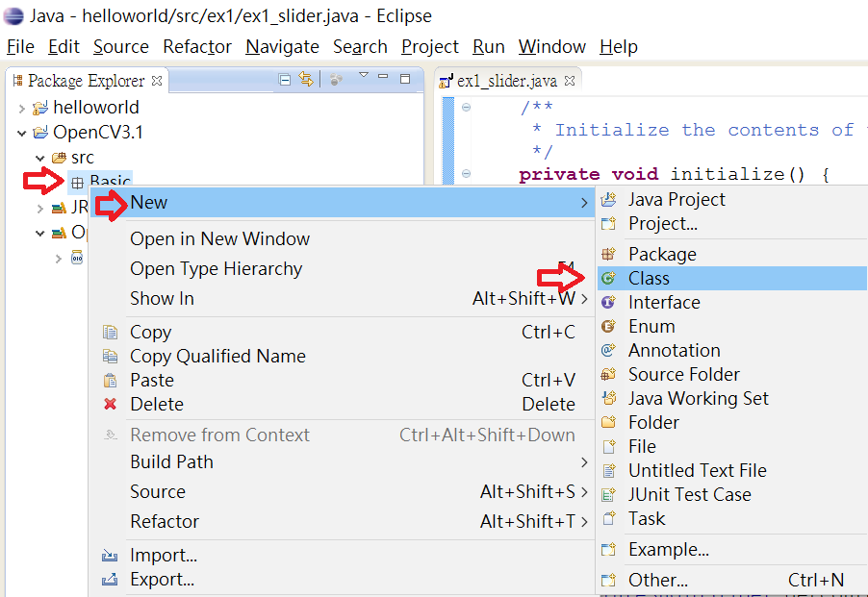Open the Refactor menu in menu bar
The image size is (868, 597).
point(197,47)
